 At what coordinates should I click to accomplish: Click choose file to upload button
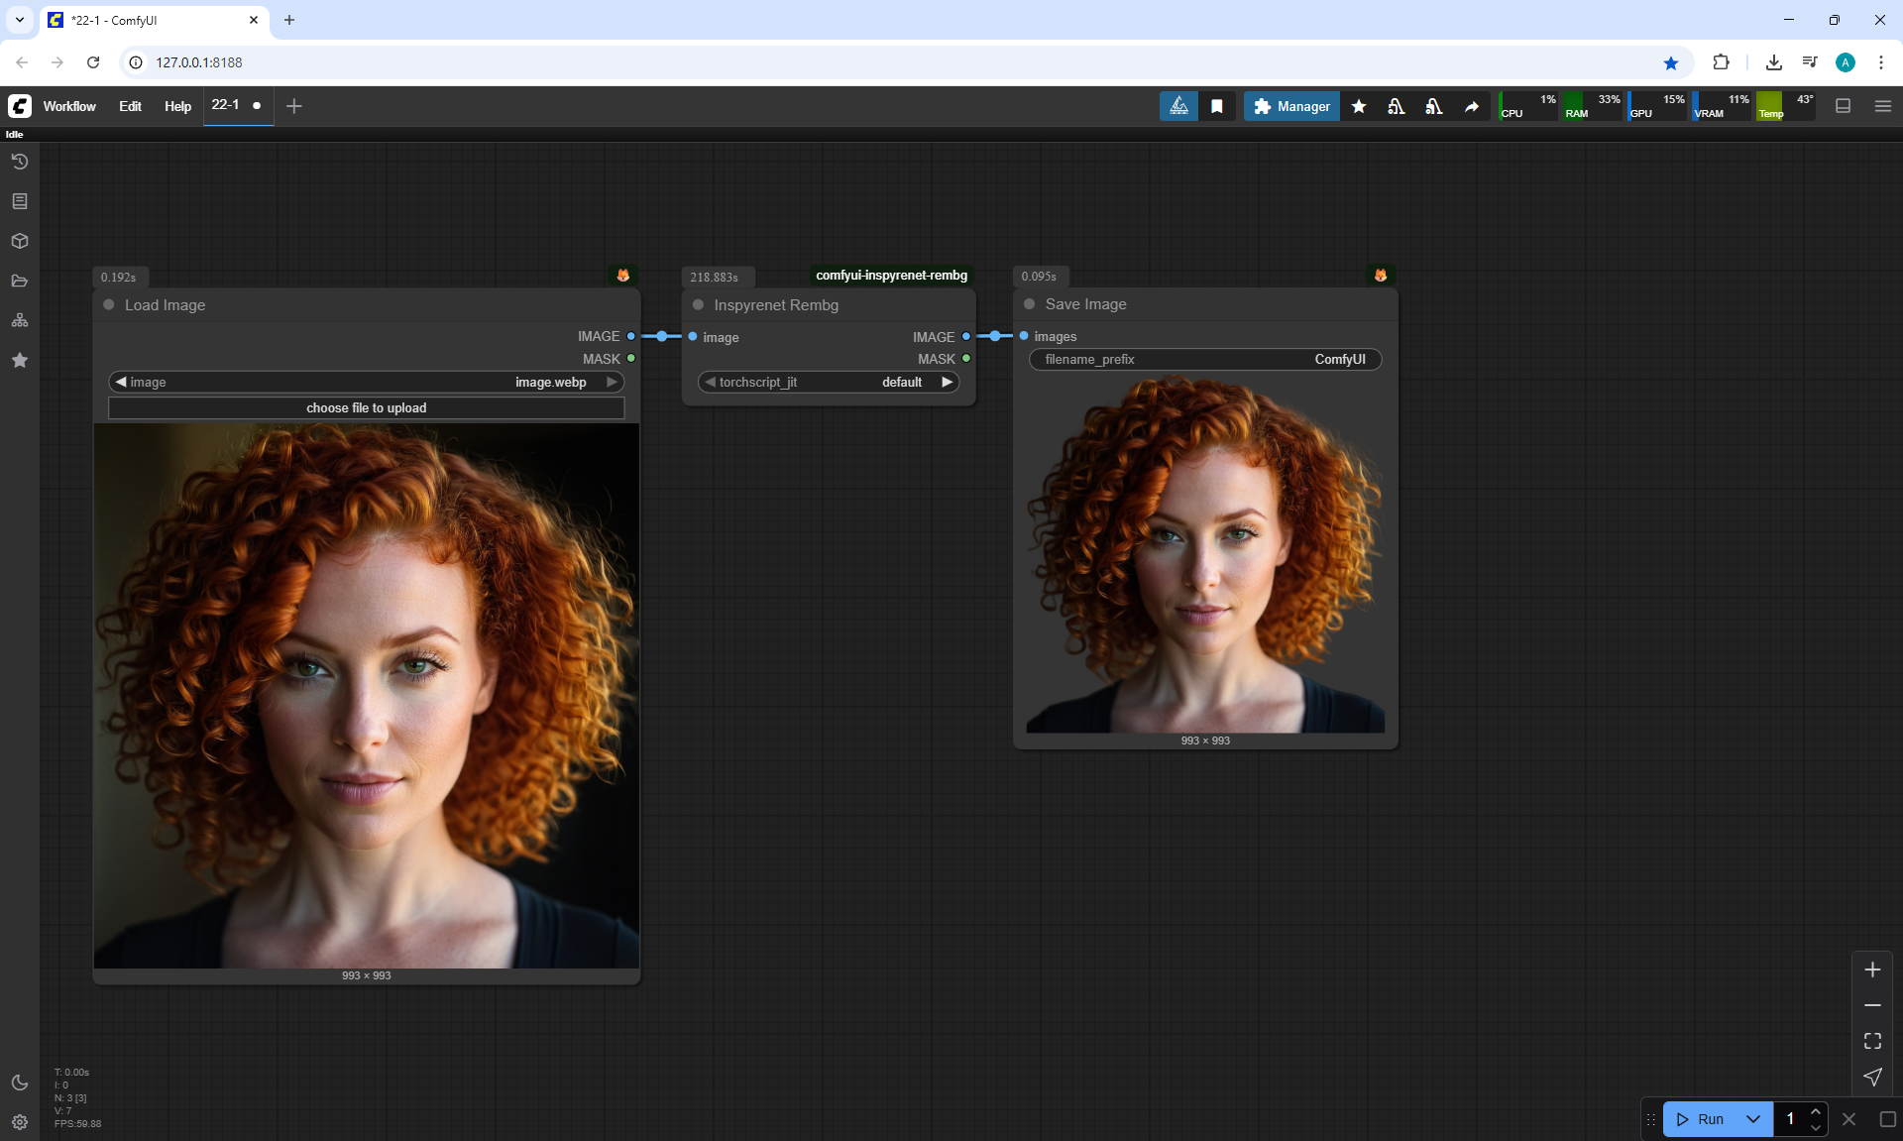[367, 407]
